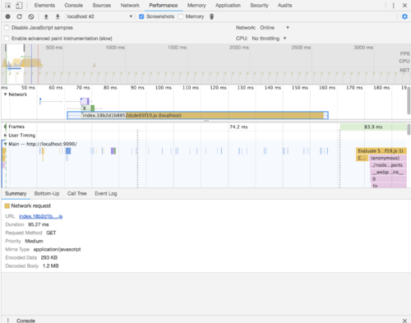Open the Network tab
The image size is (411, 323).
(x=130, y=6)
